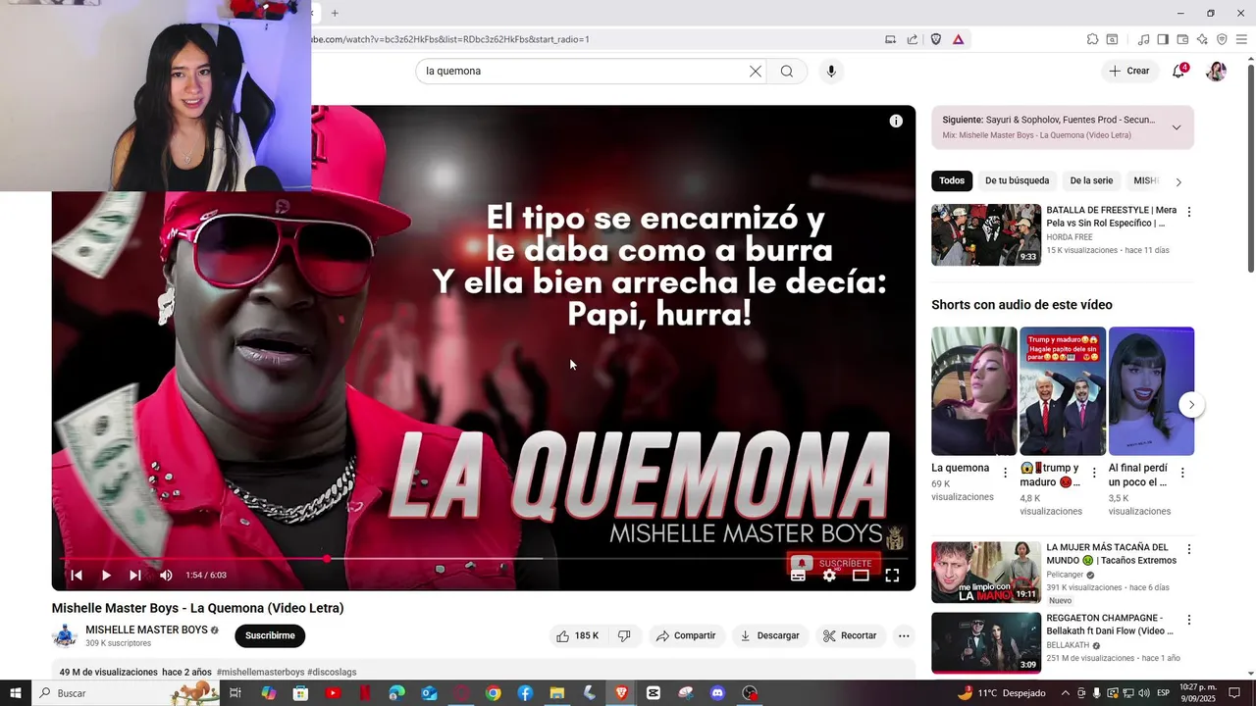The width and height of the screenshot is (1256, 706).
Task: Open LA MUJER MÁS TACAÑA video title
Action: (1111, 554)
